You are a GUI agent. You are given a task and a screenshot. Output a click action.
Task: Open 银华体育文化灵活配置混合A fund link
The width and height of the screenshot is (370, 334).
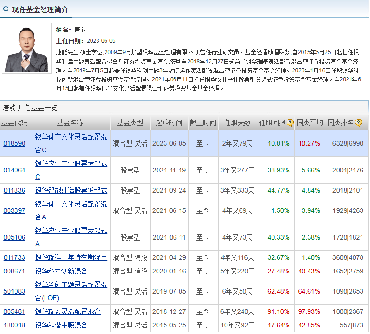point(71,210)
